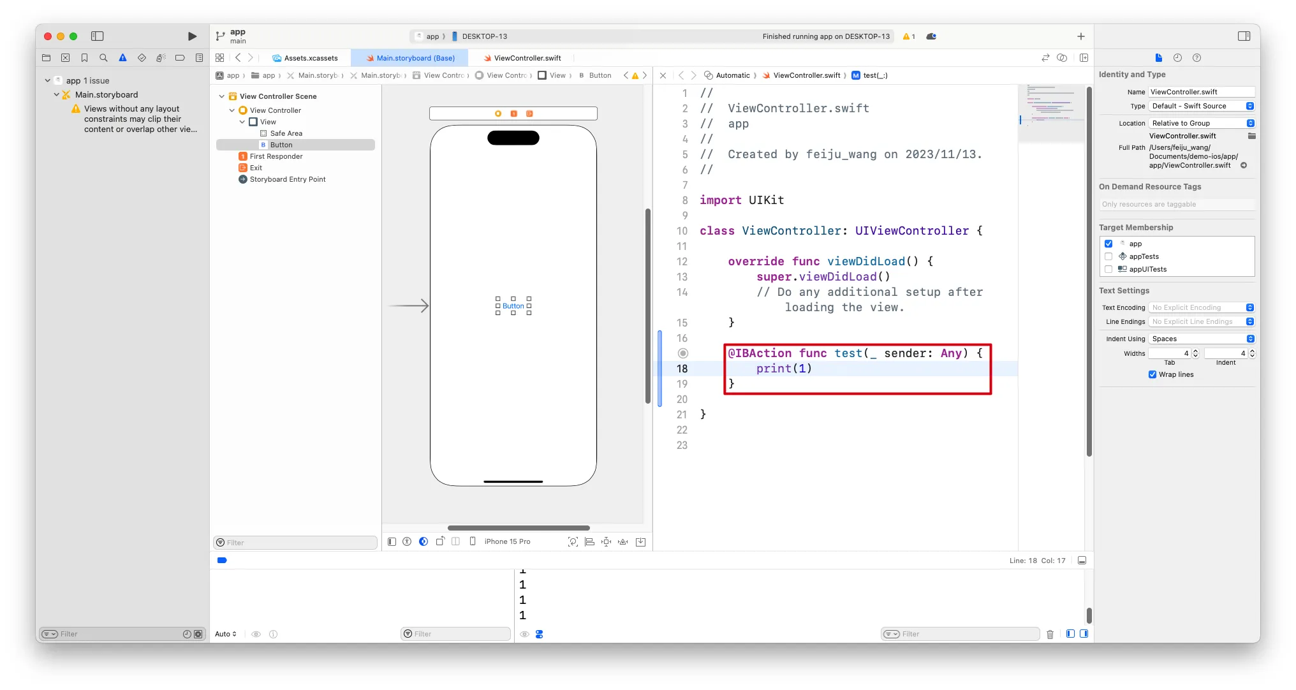Open the Find navigator magnifier icon
The width and height of the screenshot is (1296, 690).
[103, 58]
